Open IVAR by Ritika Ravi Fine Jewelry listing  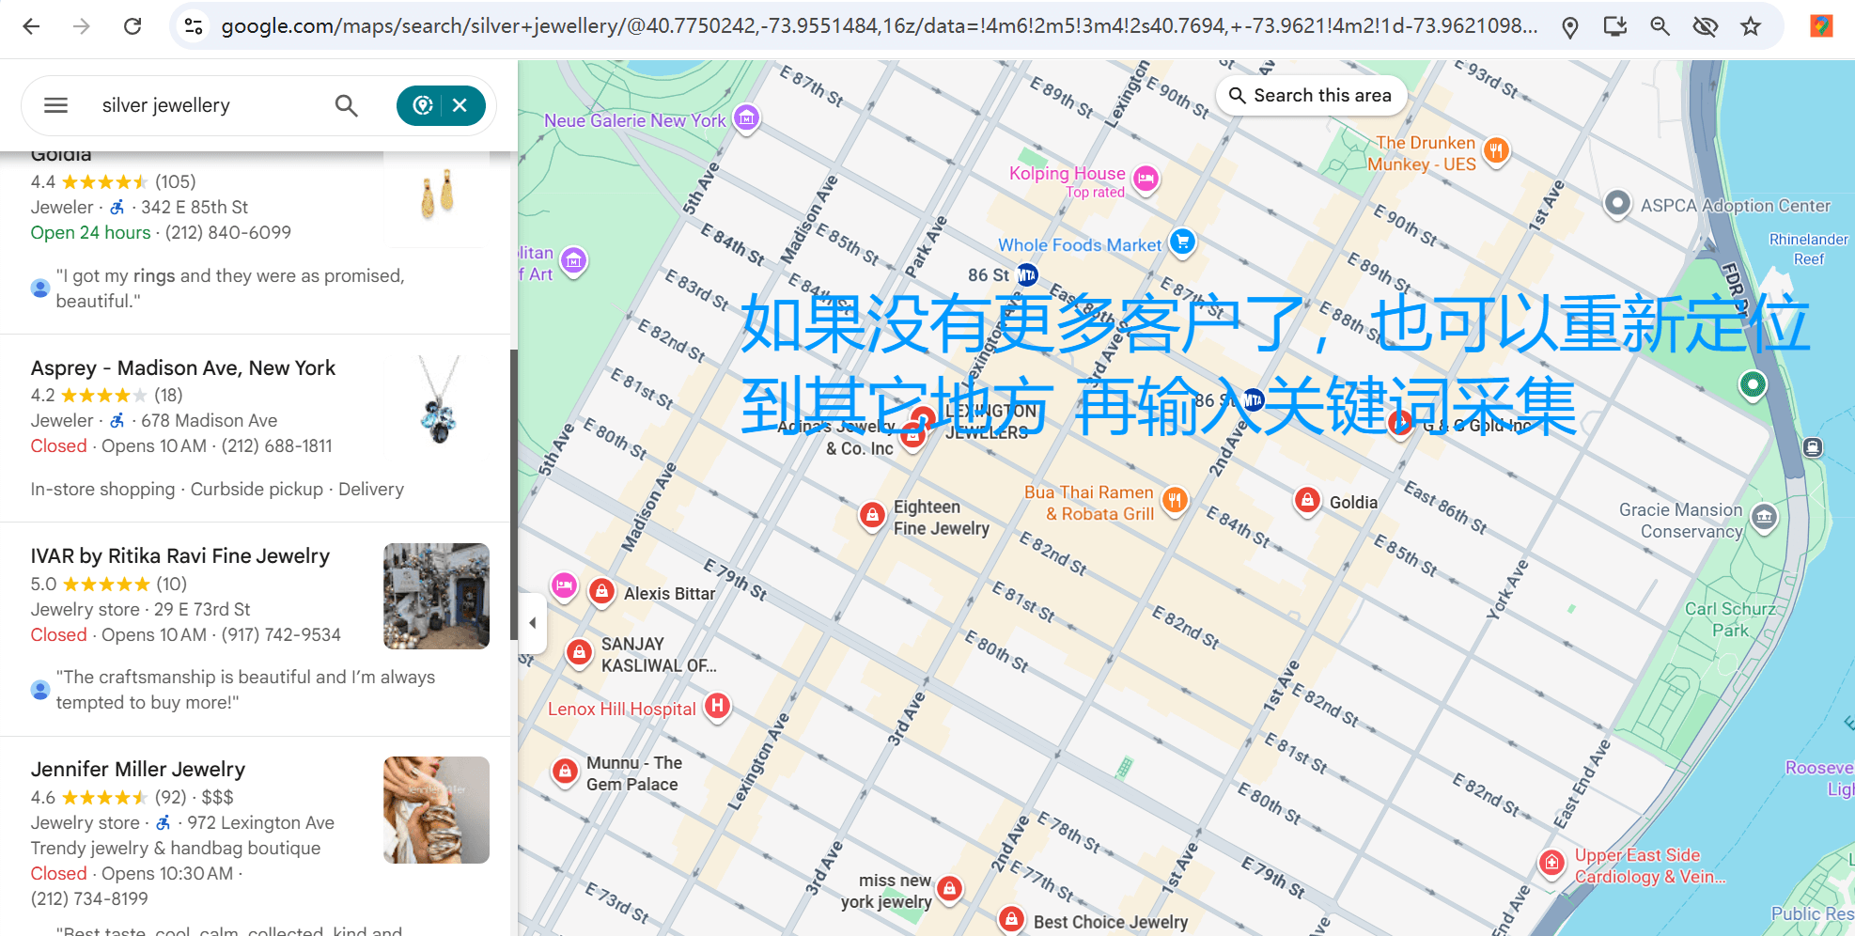(180, 555)
